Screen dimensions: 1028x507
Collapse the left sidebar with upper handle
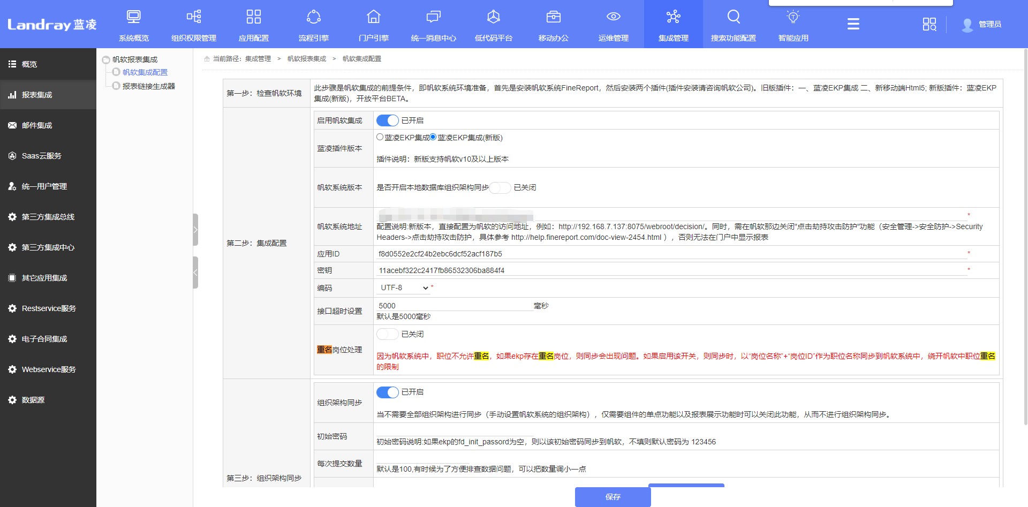pyautogui.click(x=195, y=230)
